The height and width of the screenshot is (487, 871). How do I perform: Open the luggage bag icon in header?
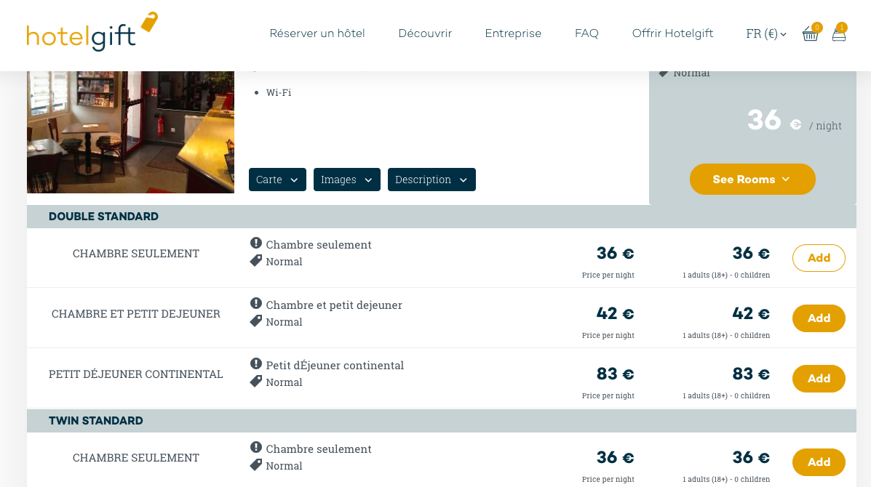(x=839, y=34)
